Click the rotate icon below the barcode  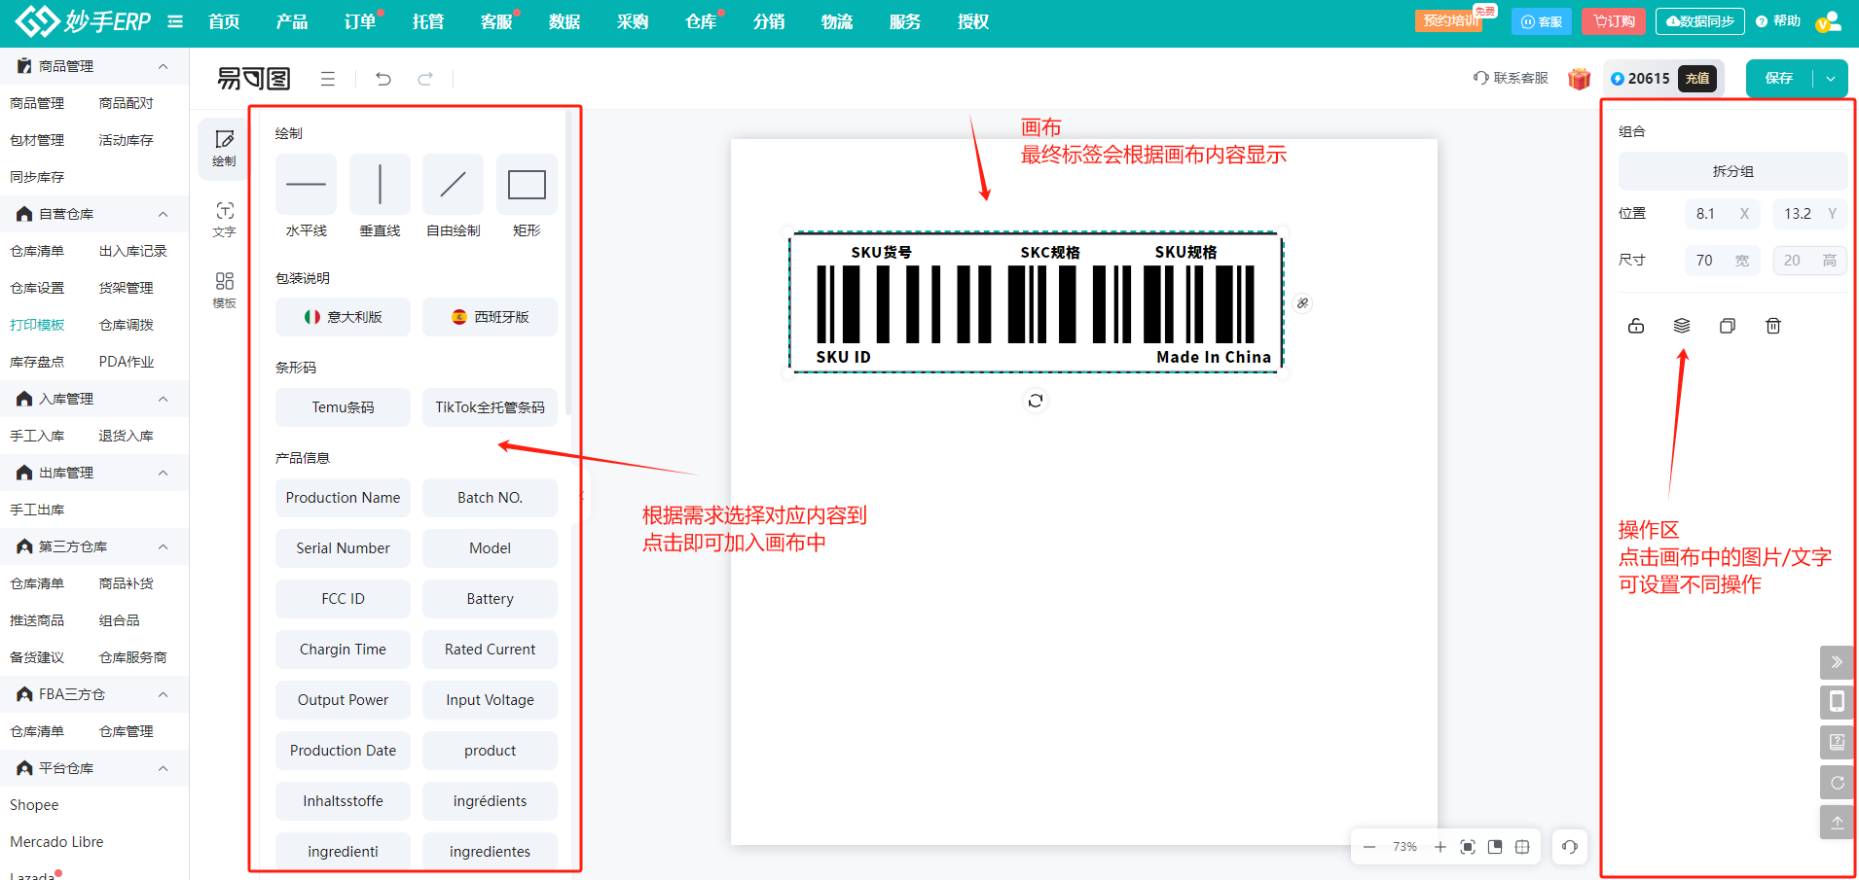(1035, 400)
